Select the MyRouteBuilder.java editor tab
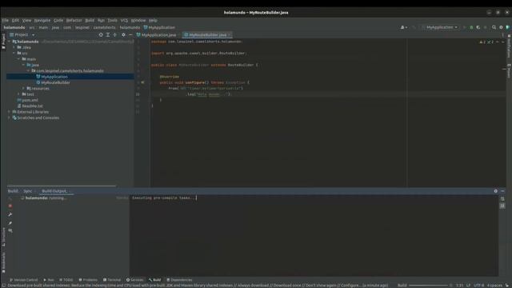512x288 pixels. (207, 35)
